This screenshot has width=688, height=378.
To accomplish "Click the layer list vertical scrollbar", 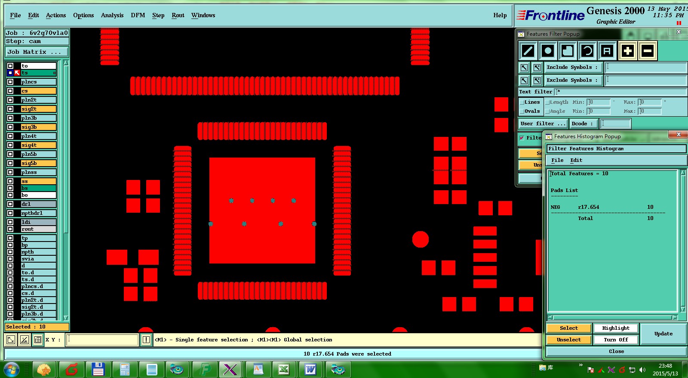I will coord(66,190).
